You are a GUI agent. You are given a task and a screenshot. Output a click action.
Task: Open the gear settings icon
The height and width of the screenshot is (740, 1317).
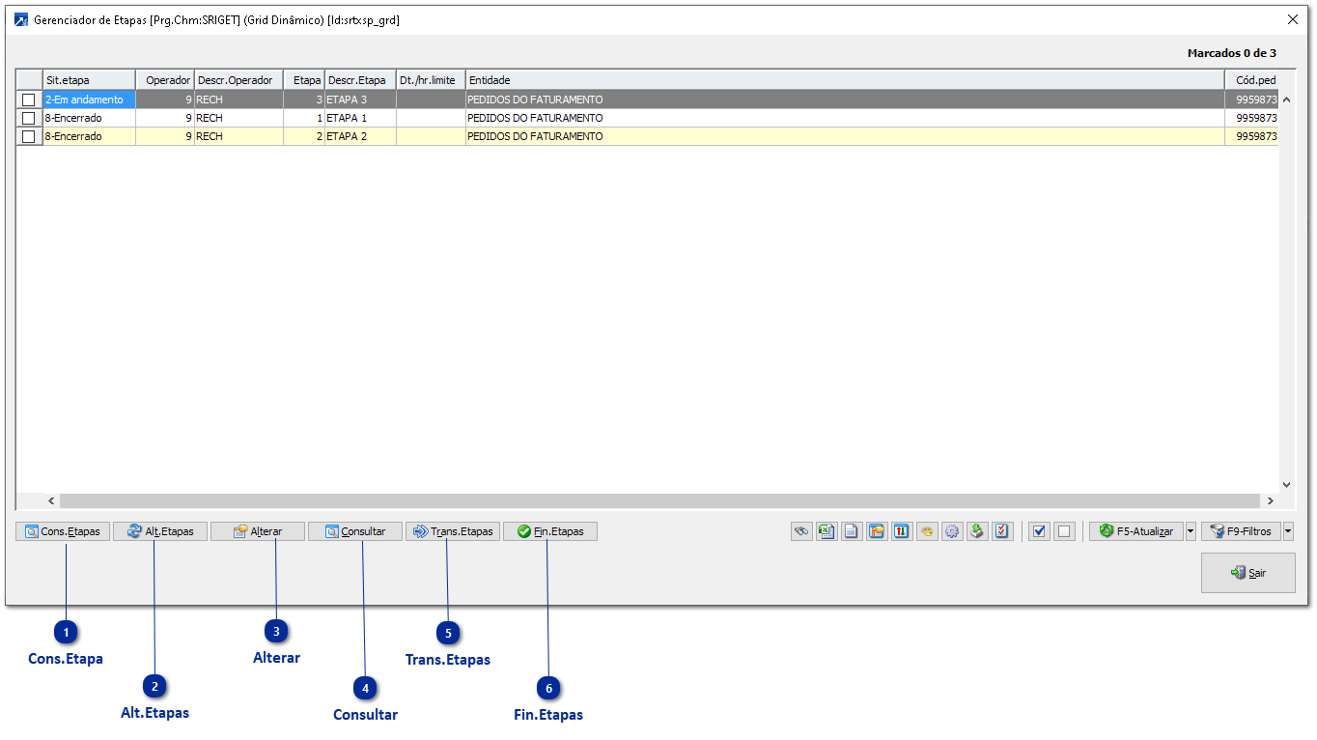click(952, 531)
